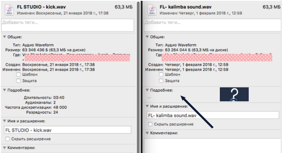Collapse the empty Подробнее section for kalimba
This screenshot has width=282, height=153.
coord(147,90)
